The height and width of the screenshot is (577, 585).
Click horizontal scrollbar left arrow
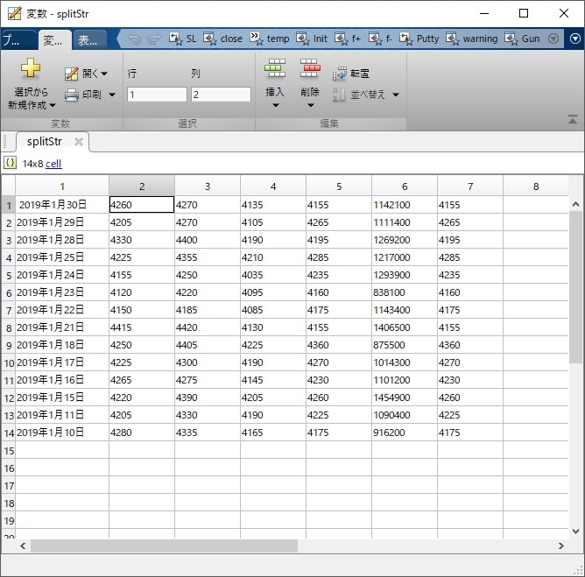coord(23,546)
